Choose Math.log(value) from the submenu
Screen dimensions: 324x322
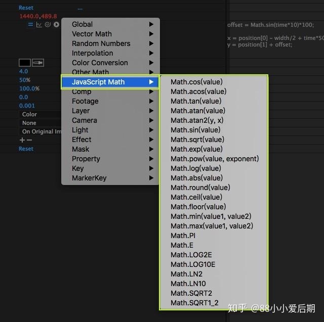click(x=214, y=168)
